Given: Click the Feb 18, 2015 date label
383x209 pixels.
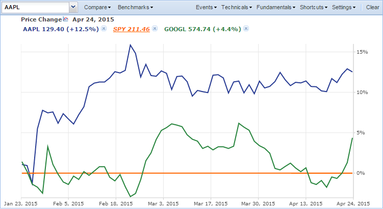Looking at the screenshot, I should click(116, 203).
